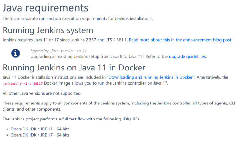Click the "OpenJDK JDK / JRE 17 - 64 bits" item
This screenshot has width=238, height=141.
tap(40, 135)
